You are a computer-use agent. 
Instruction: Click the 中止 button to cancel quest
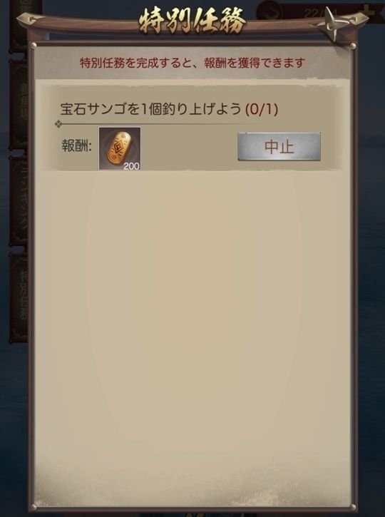click(x=279, y=146)
